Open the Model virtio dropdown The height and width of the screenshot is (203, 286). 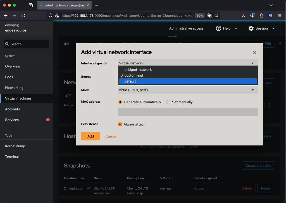tap(188, 90)
